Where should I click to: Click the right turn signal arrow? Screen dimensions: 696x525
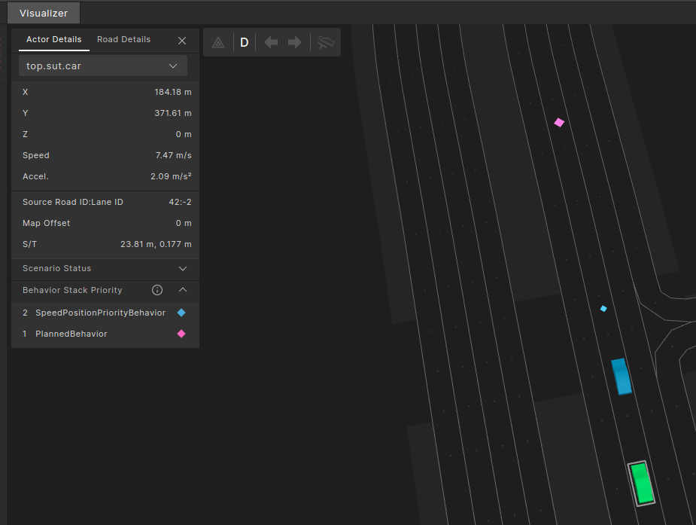click(x=295, y=43)
